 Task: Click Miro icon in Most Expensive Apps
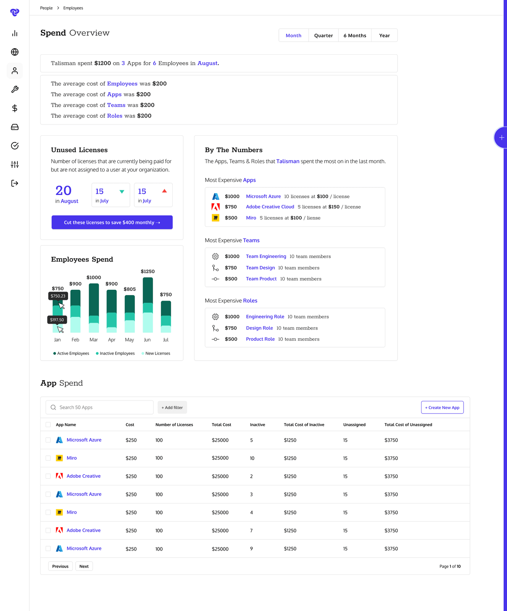tap(215, 218)
